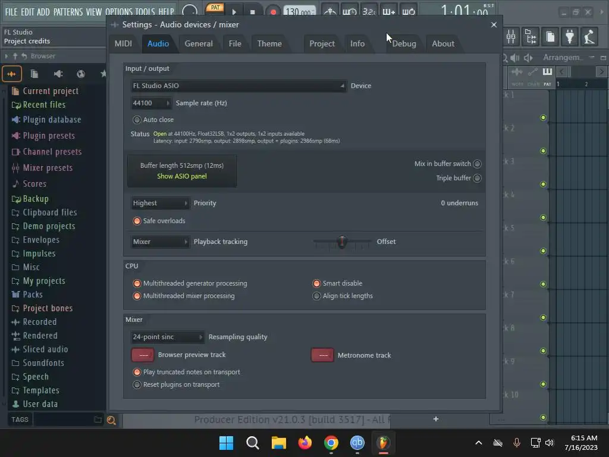
Task: Select the browser audio waveform filter icon
Action: [x=11, y=74]
